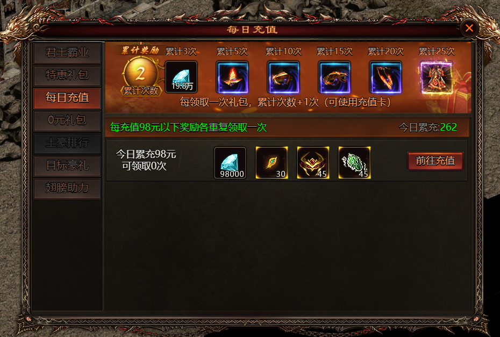Image resolution: width=500 pixels, height=337 pixels.
Task: Click the 98000 diamond reward item
Action: [230, 163]
